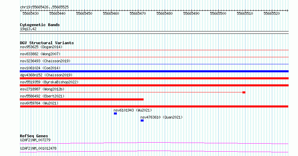298x156 pixels.
Task: Open gene U2AF2|NM_001012478 label
Action: [x=38, y=148]
